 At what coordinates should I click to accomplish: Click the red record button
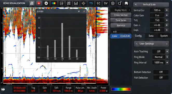pyautogui.click(x=39, y=3)
